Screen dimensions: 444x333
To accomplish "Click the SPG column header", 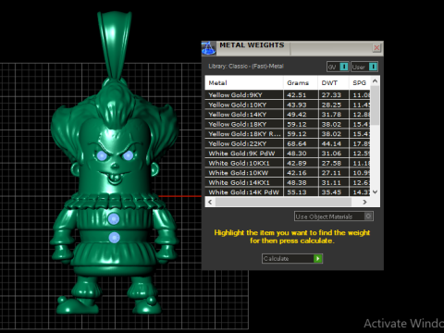I will pyautogui.click(x=360, y=82).
